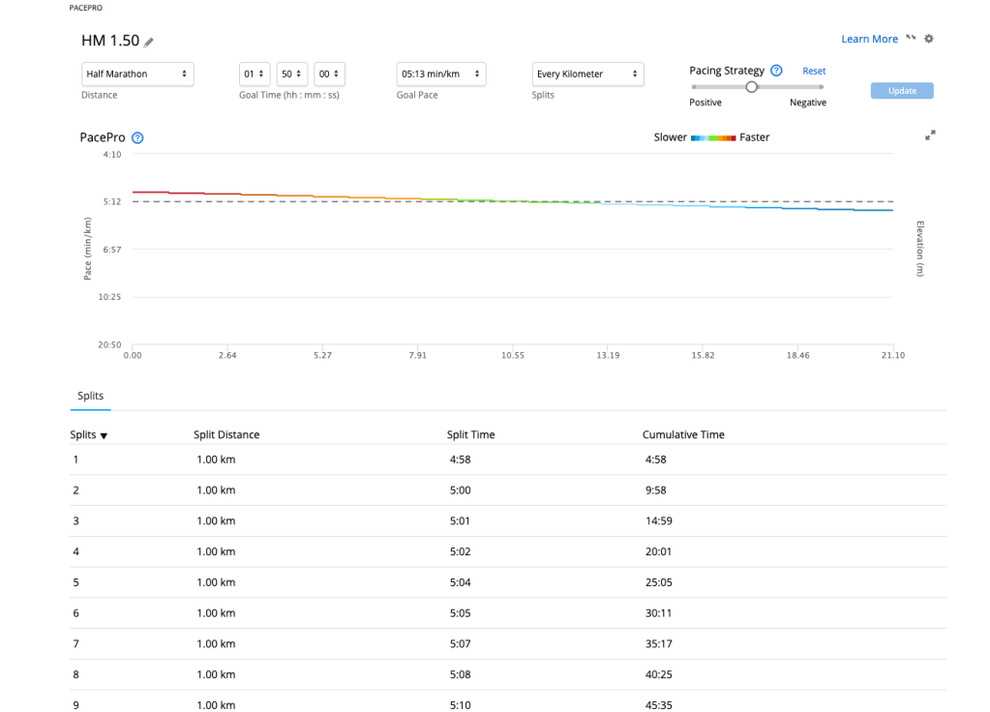Screen dimensions: 990x712
Task: Click the collapse arrows icon beside Learn More
Action: coord(911,39)
